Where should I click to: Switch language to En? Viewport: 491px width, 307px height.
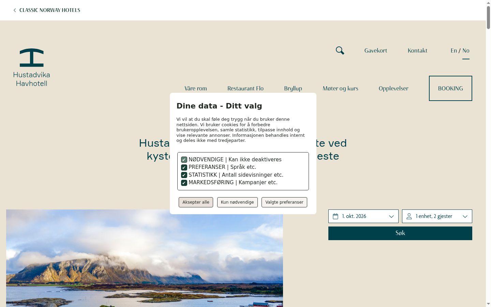coord(453,50)
